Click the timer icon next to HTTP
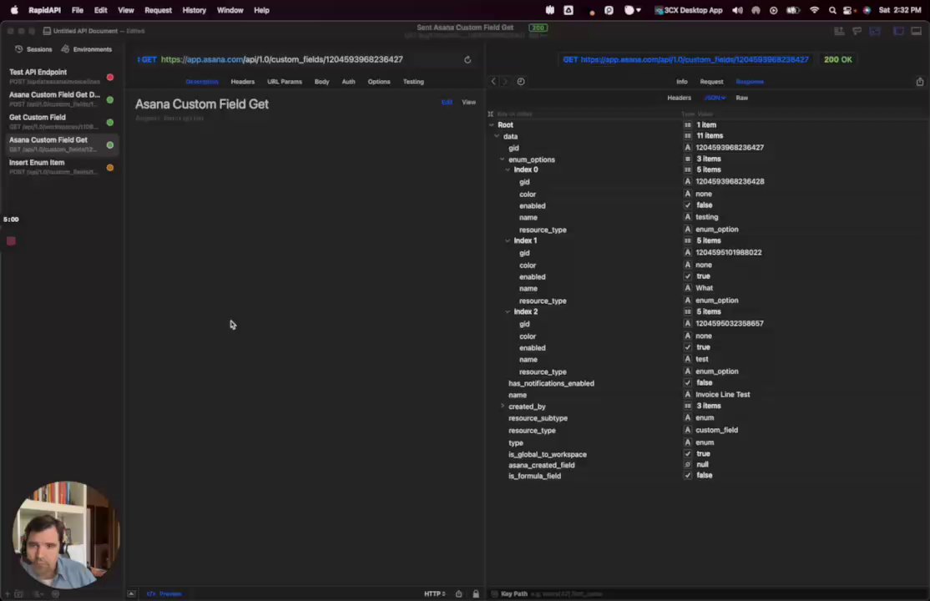This screenshot has height=601, width=930. click(458, 593)
